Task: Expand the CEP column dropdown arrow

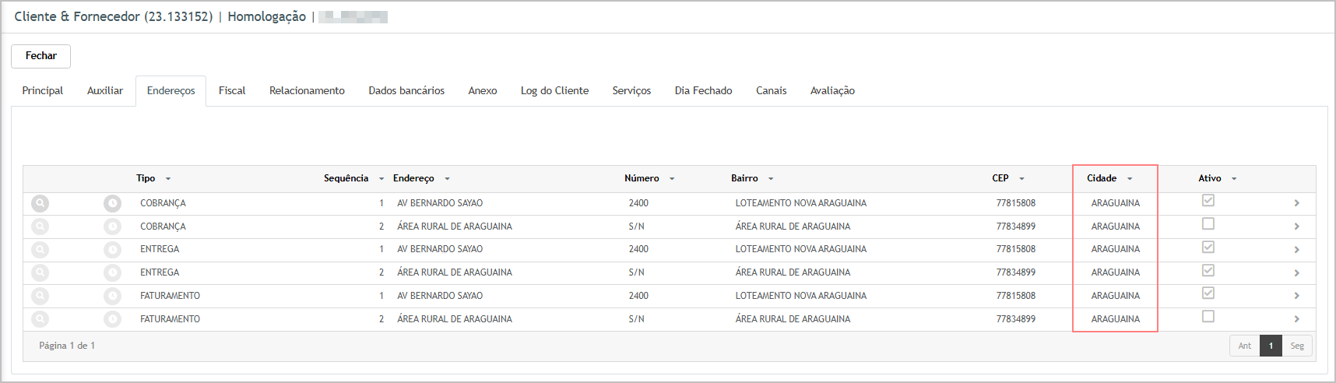Action: pos(1021,179)
